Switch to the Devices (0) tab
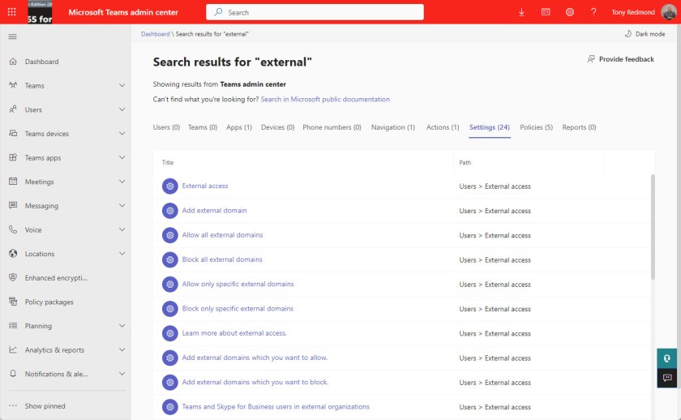Viewport: 681px width, 420px height. coord(277,127)
